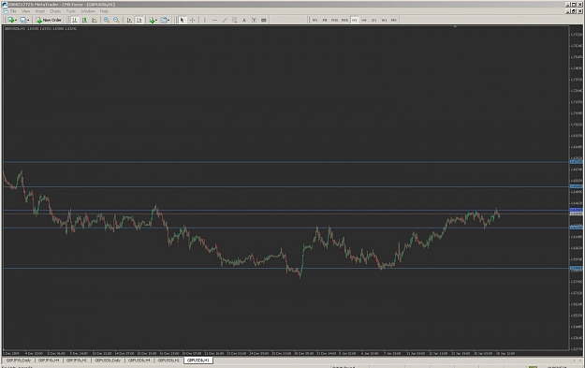The width and height of the screenshot is (585, 368).
Task: Select the lowest blue horizontal line on chart
Action: pyautogui.click(x=286, y=268)
